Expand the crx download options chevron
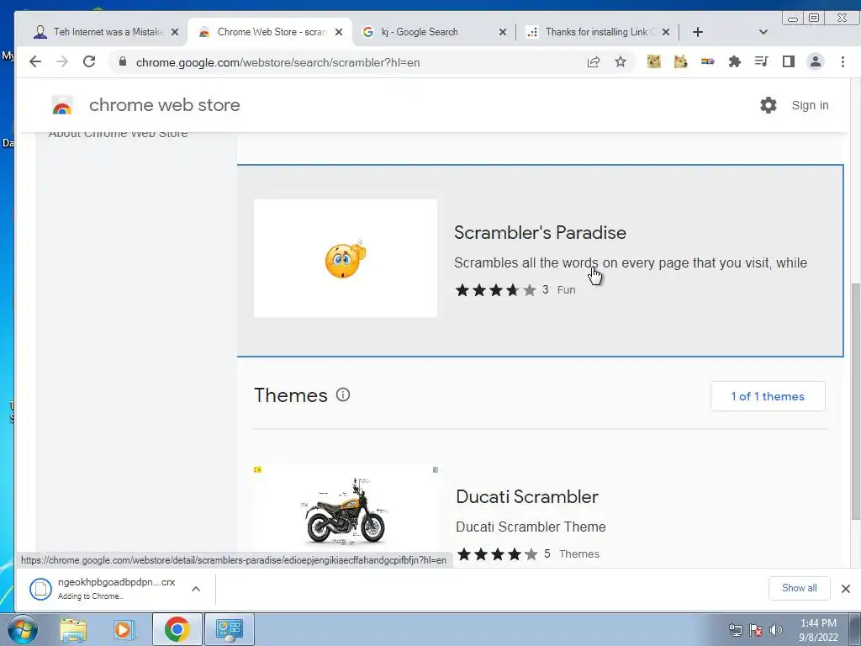The height and width of the screenshot is (646, 861). pyautogui.click(x=195, y=589)
